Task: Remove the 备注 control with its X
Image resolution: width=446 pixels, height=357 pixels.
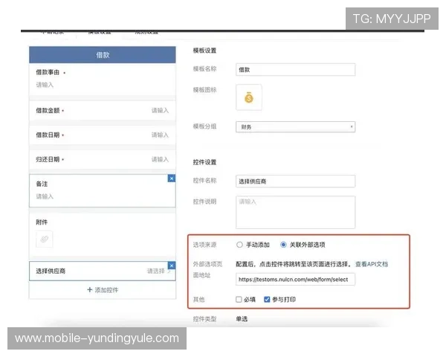Action: coord(172,178)
